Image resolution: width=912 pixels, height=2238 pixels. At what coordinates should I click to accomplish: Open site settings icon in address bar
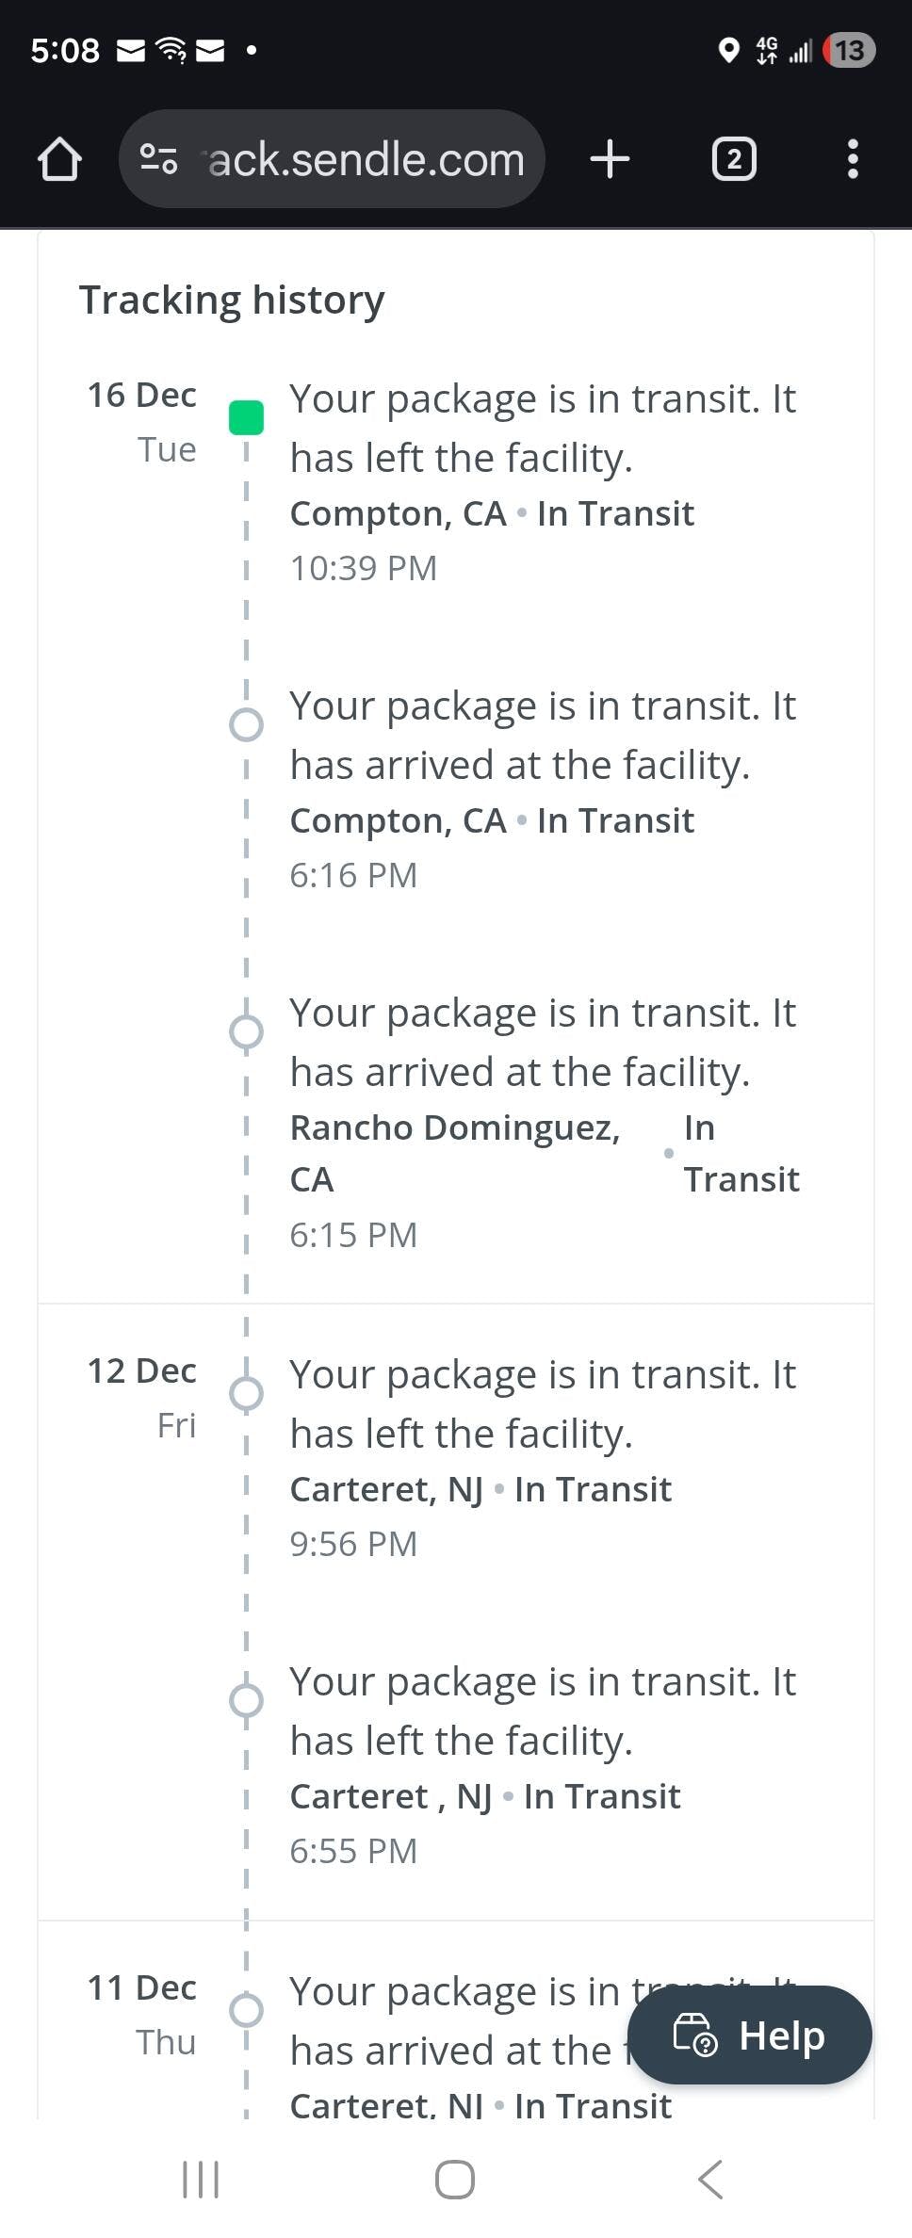point(158,159)
